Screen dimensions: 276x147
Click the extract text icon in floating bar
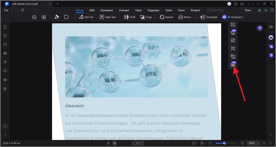click(x=233, y=49)
